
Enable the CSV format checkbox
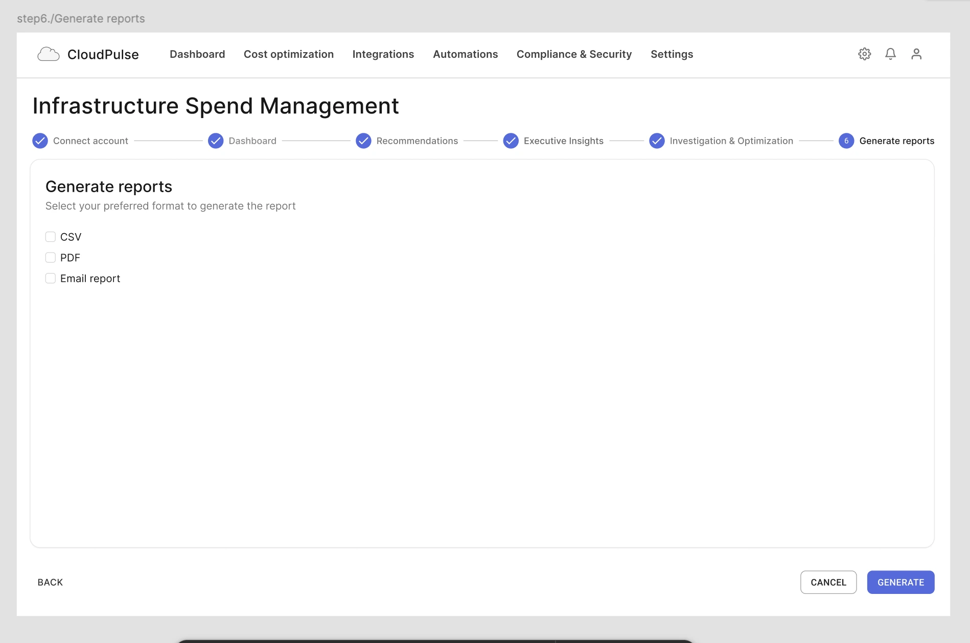pyautogui.click(x=50, y=237)
